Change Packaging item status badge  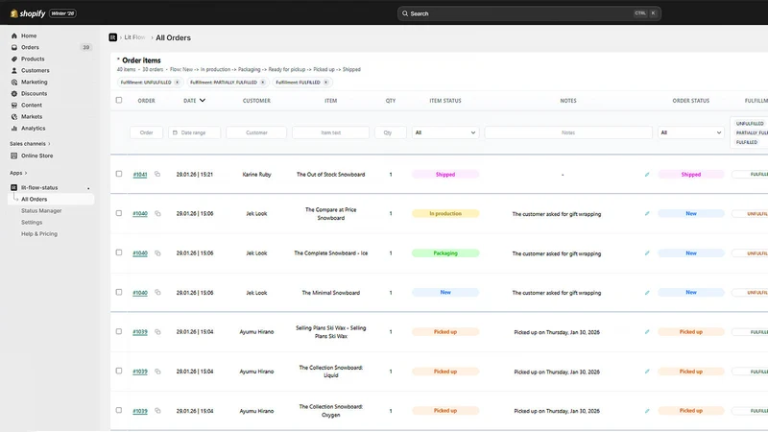[445, 253]
